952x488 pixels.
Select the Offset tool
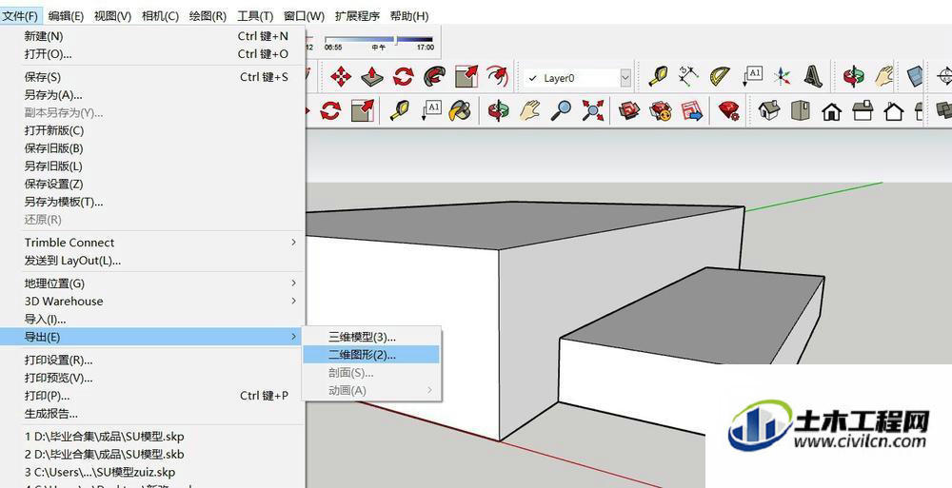click(497, 77)
